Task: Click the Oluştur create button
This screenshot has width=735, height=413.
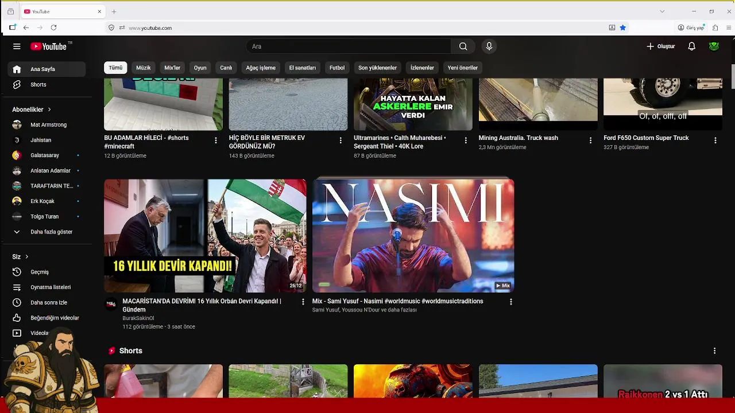Action: tap(661, 46)
